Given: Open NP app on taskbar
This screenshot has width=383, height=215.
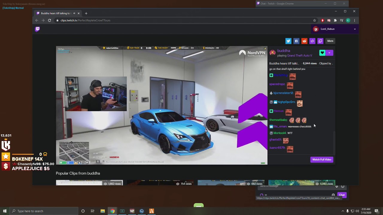Looking at the screenshot, I should pos(132,211).
